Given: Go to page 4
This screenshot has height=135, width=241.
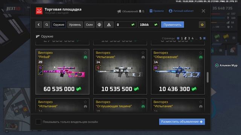Looking at the screenshot, I should pyautogui.click(x=192, y=38).
